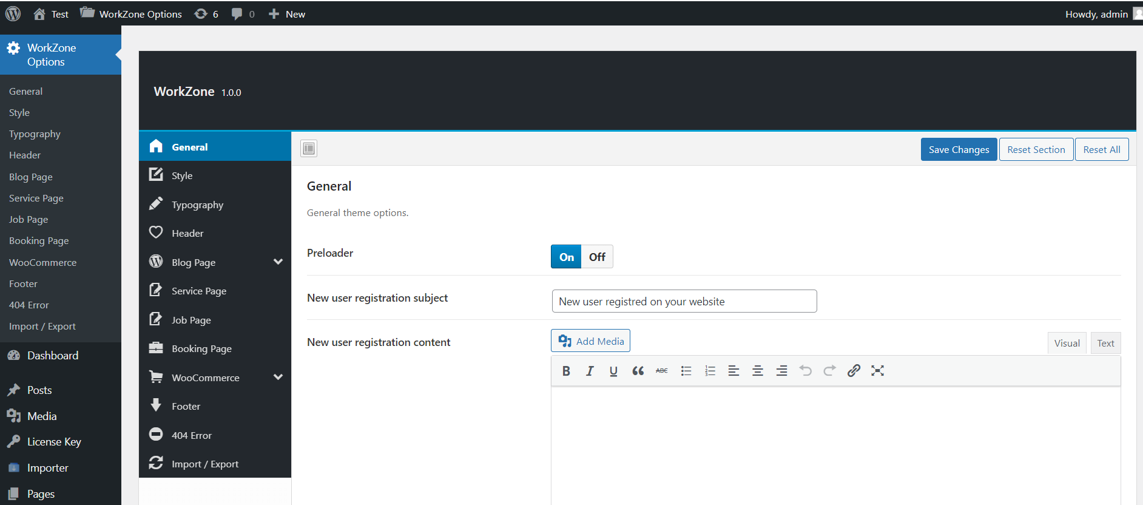Open Footer section in options panel

tap(215, 406)
